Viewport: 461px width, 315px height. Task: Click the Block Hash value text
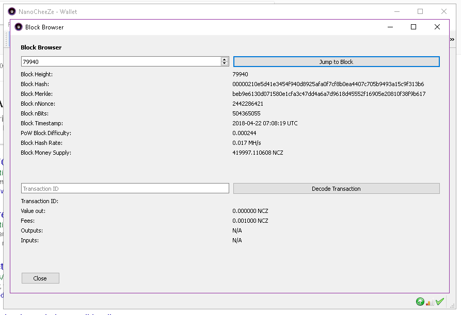pos(328,84)
